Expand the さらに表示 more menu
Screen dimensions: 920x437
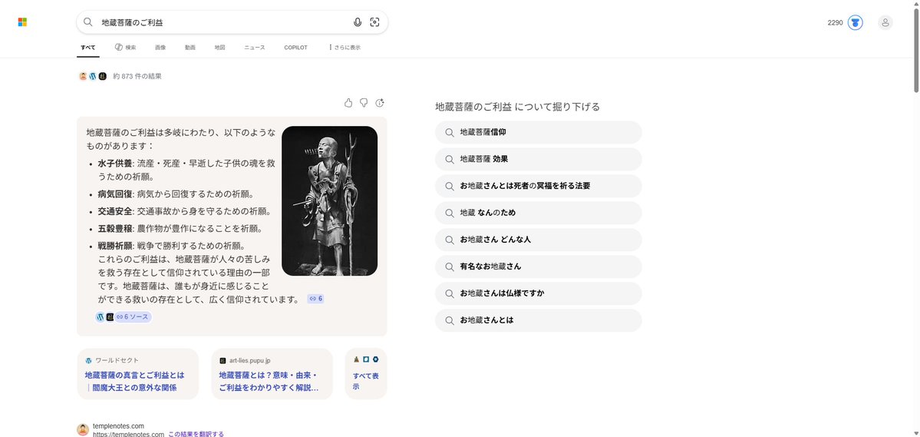coord(345,48)
